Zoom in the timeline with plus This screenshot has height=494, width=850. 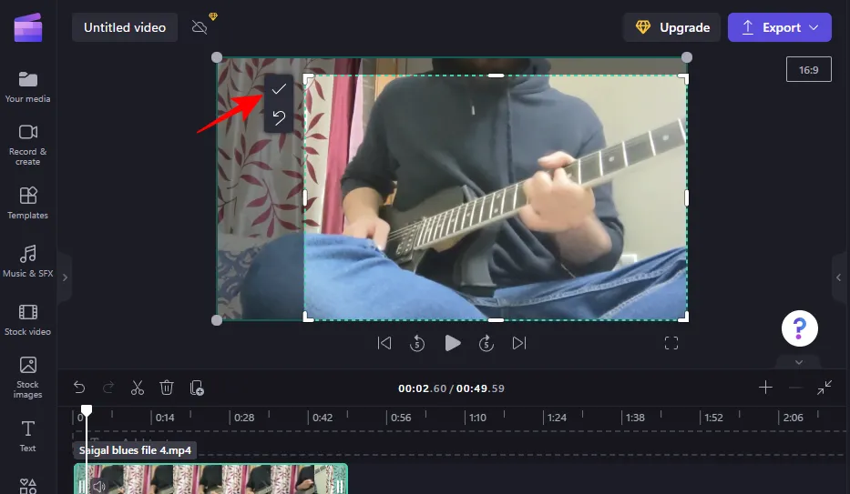point(765,388)
